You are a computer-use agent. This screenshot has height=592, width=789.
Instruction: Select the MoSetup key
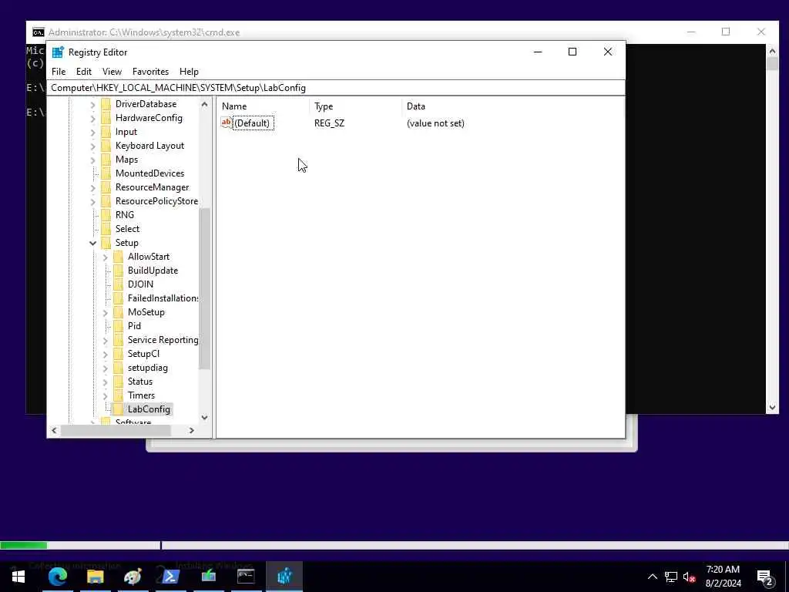point(146,312)
